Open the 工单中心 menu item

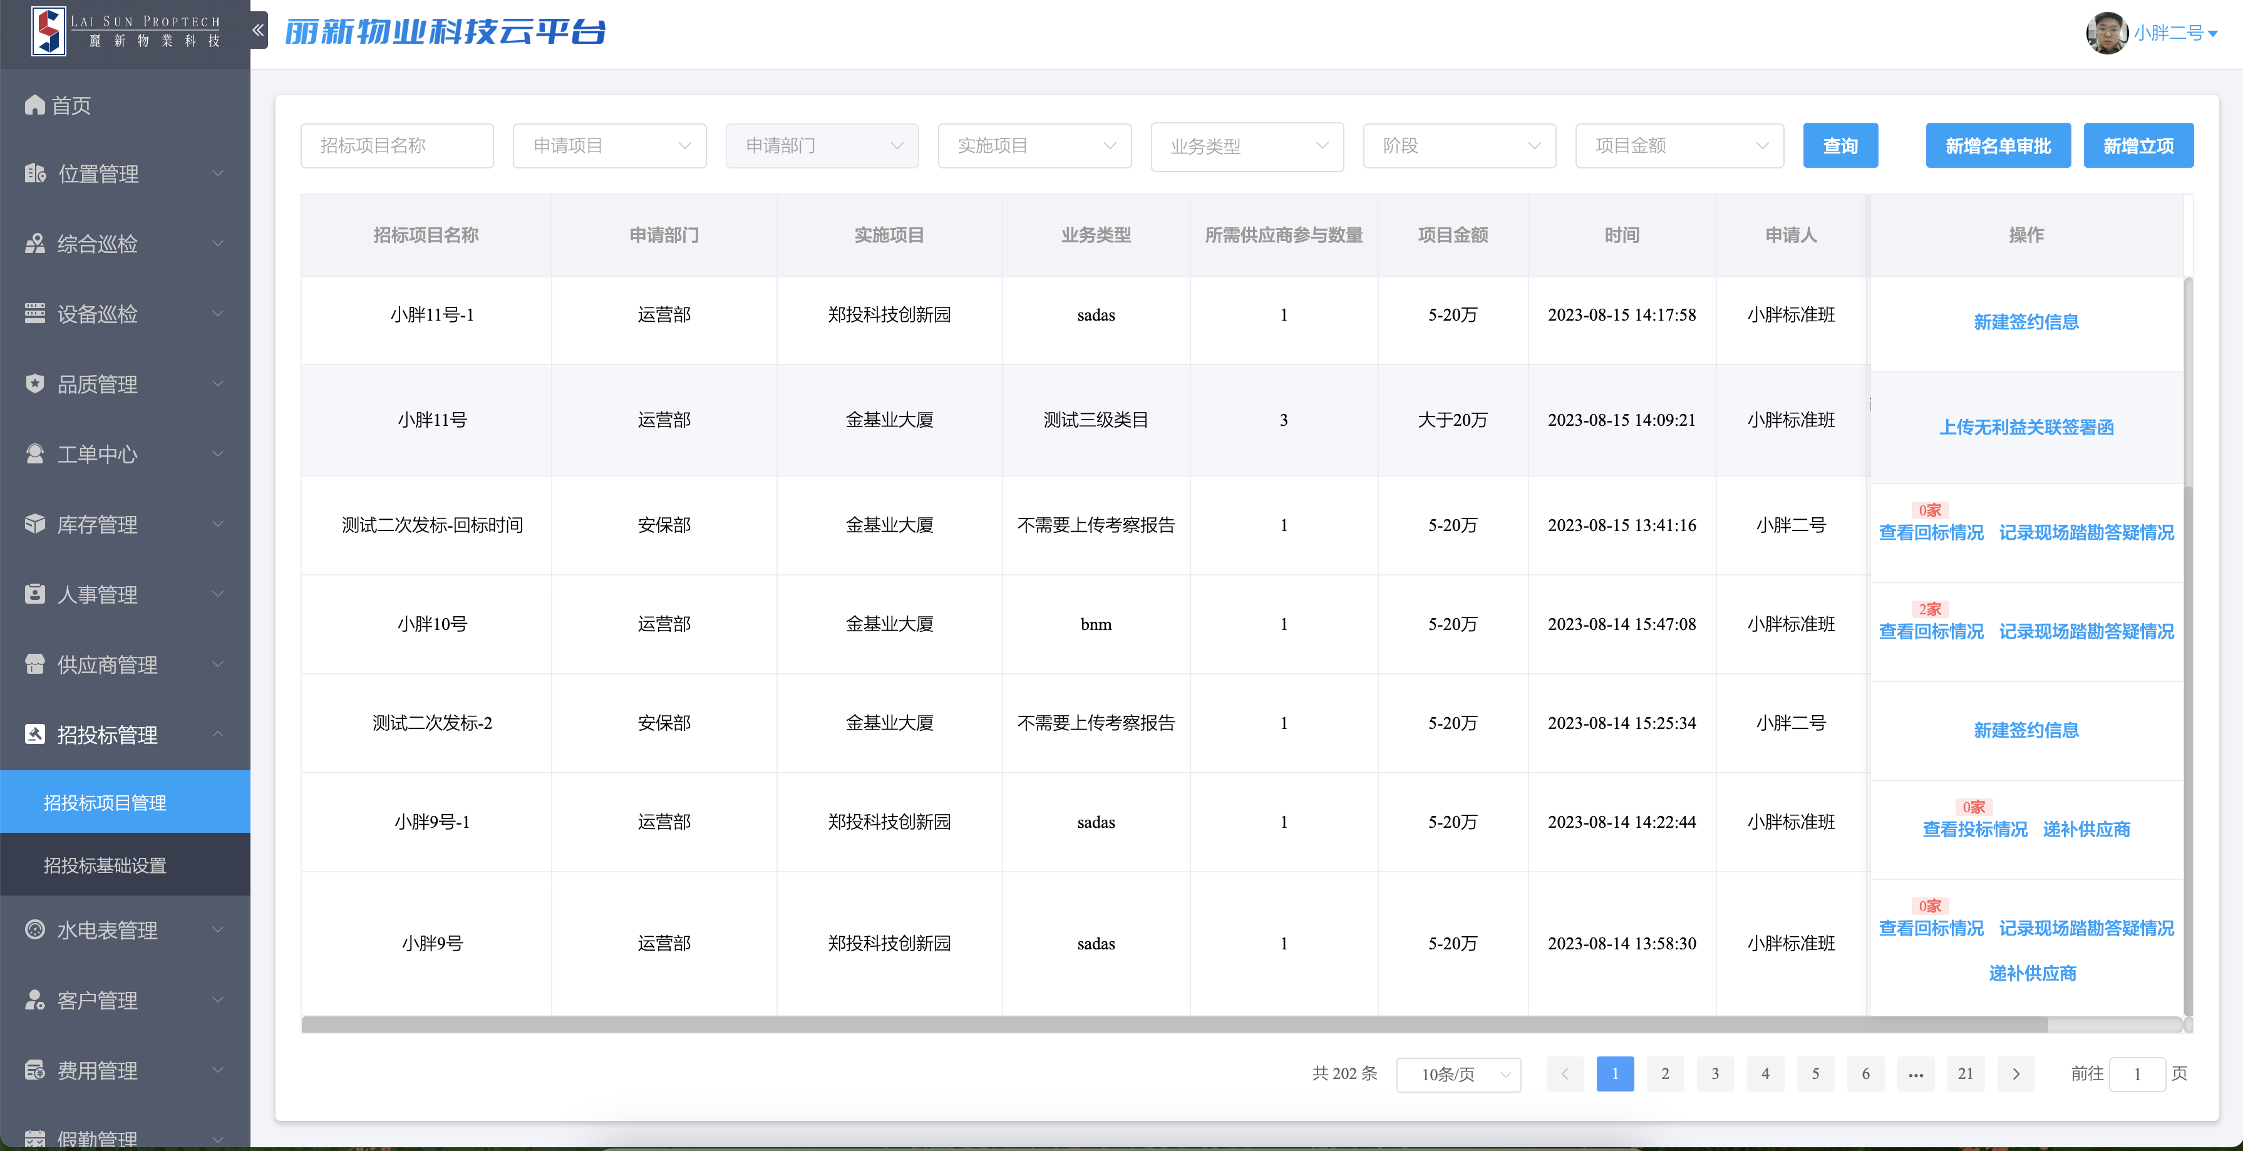(125, 453)
